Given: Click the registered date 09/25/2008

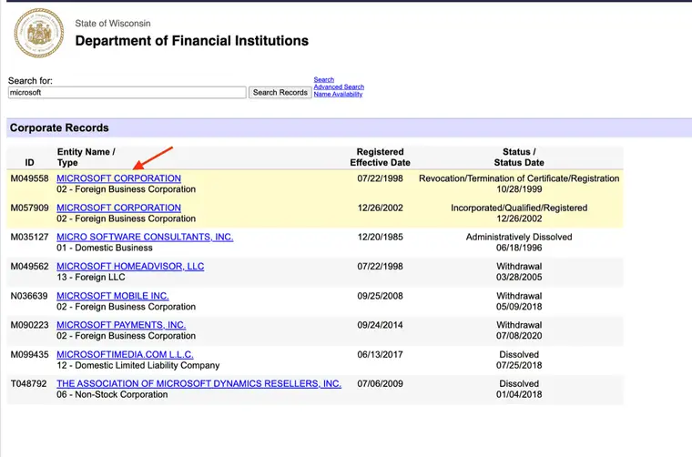Looking at the screenshot, I should pyautogui.click(x=380, y=296).
